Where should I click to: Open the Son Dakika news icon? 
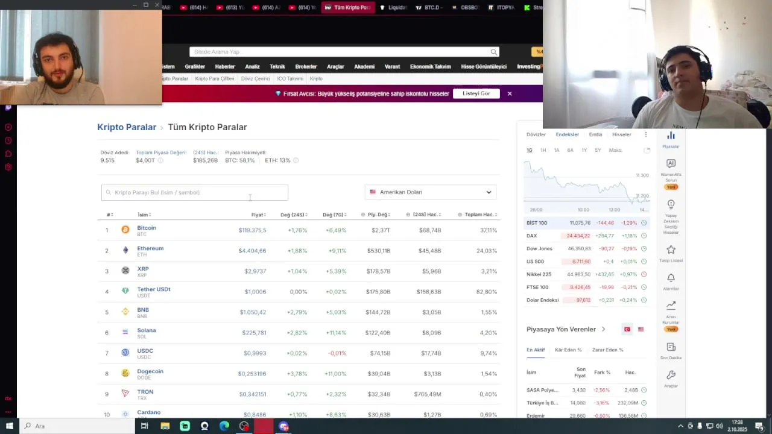[671, 347]
